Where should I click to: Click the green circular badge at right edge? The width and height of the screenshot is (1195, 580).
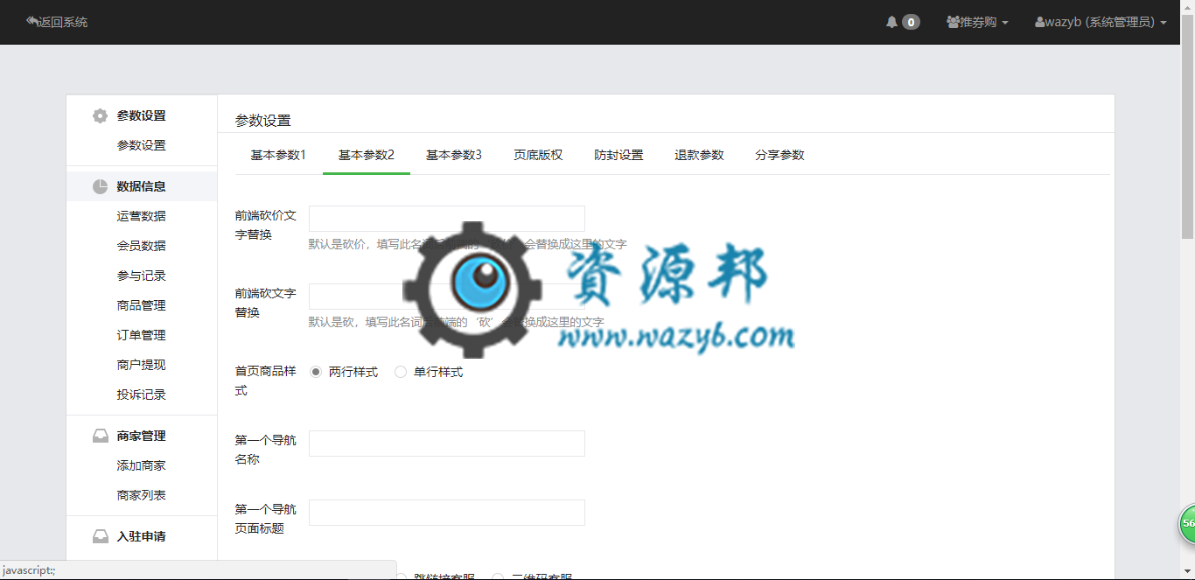pyautogui.click(x=1186, y=523)
